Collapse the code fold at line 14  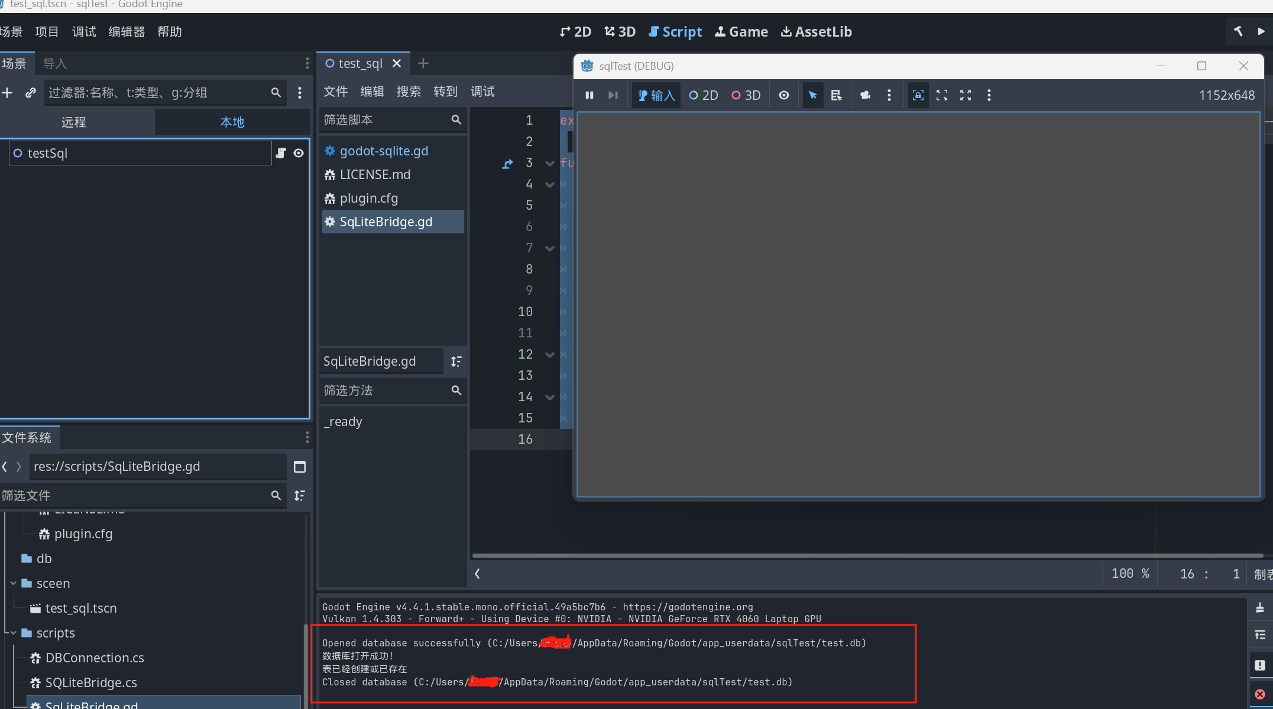coord(550,397)
